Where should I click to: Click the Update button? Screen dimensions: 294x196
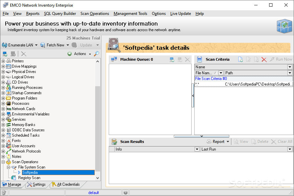tap(83, 45)
